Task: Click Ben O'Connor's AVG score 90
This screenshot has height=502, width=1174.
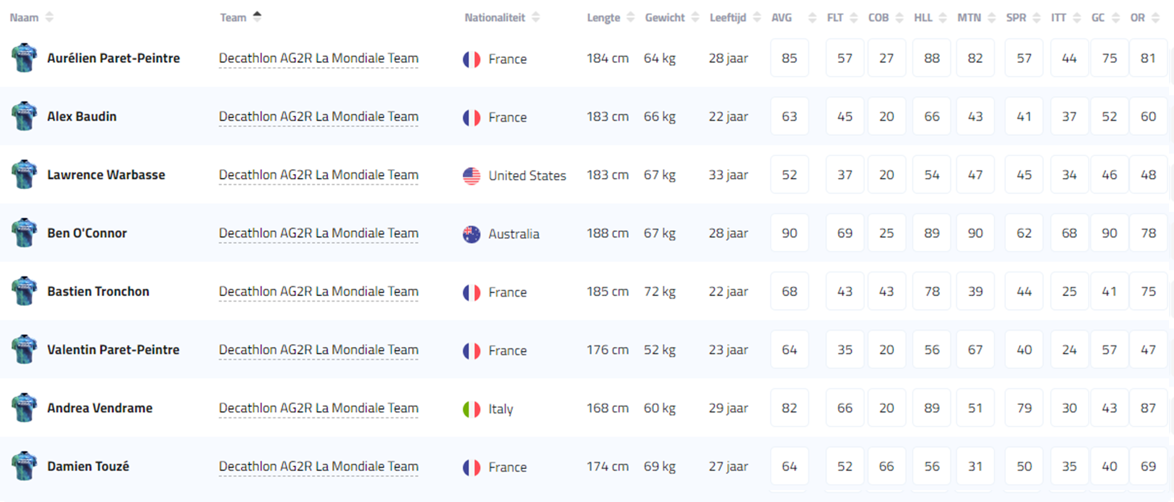Action: (790, 233)
